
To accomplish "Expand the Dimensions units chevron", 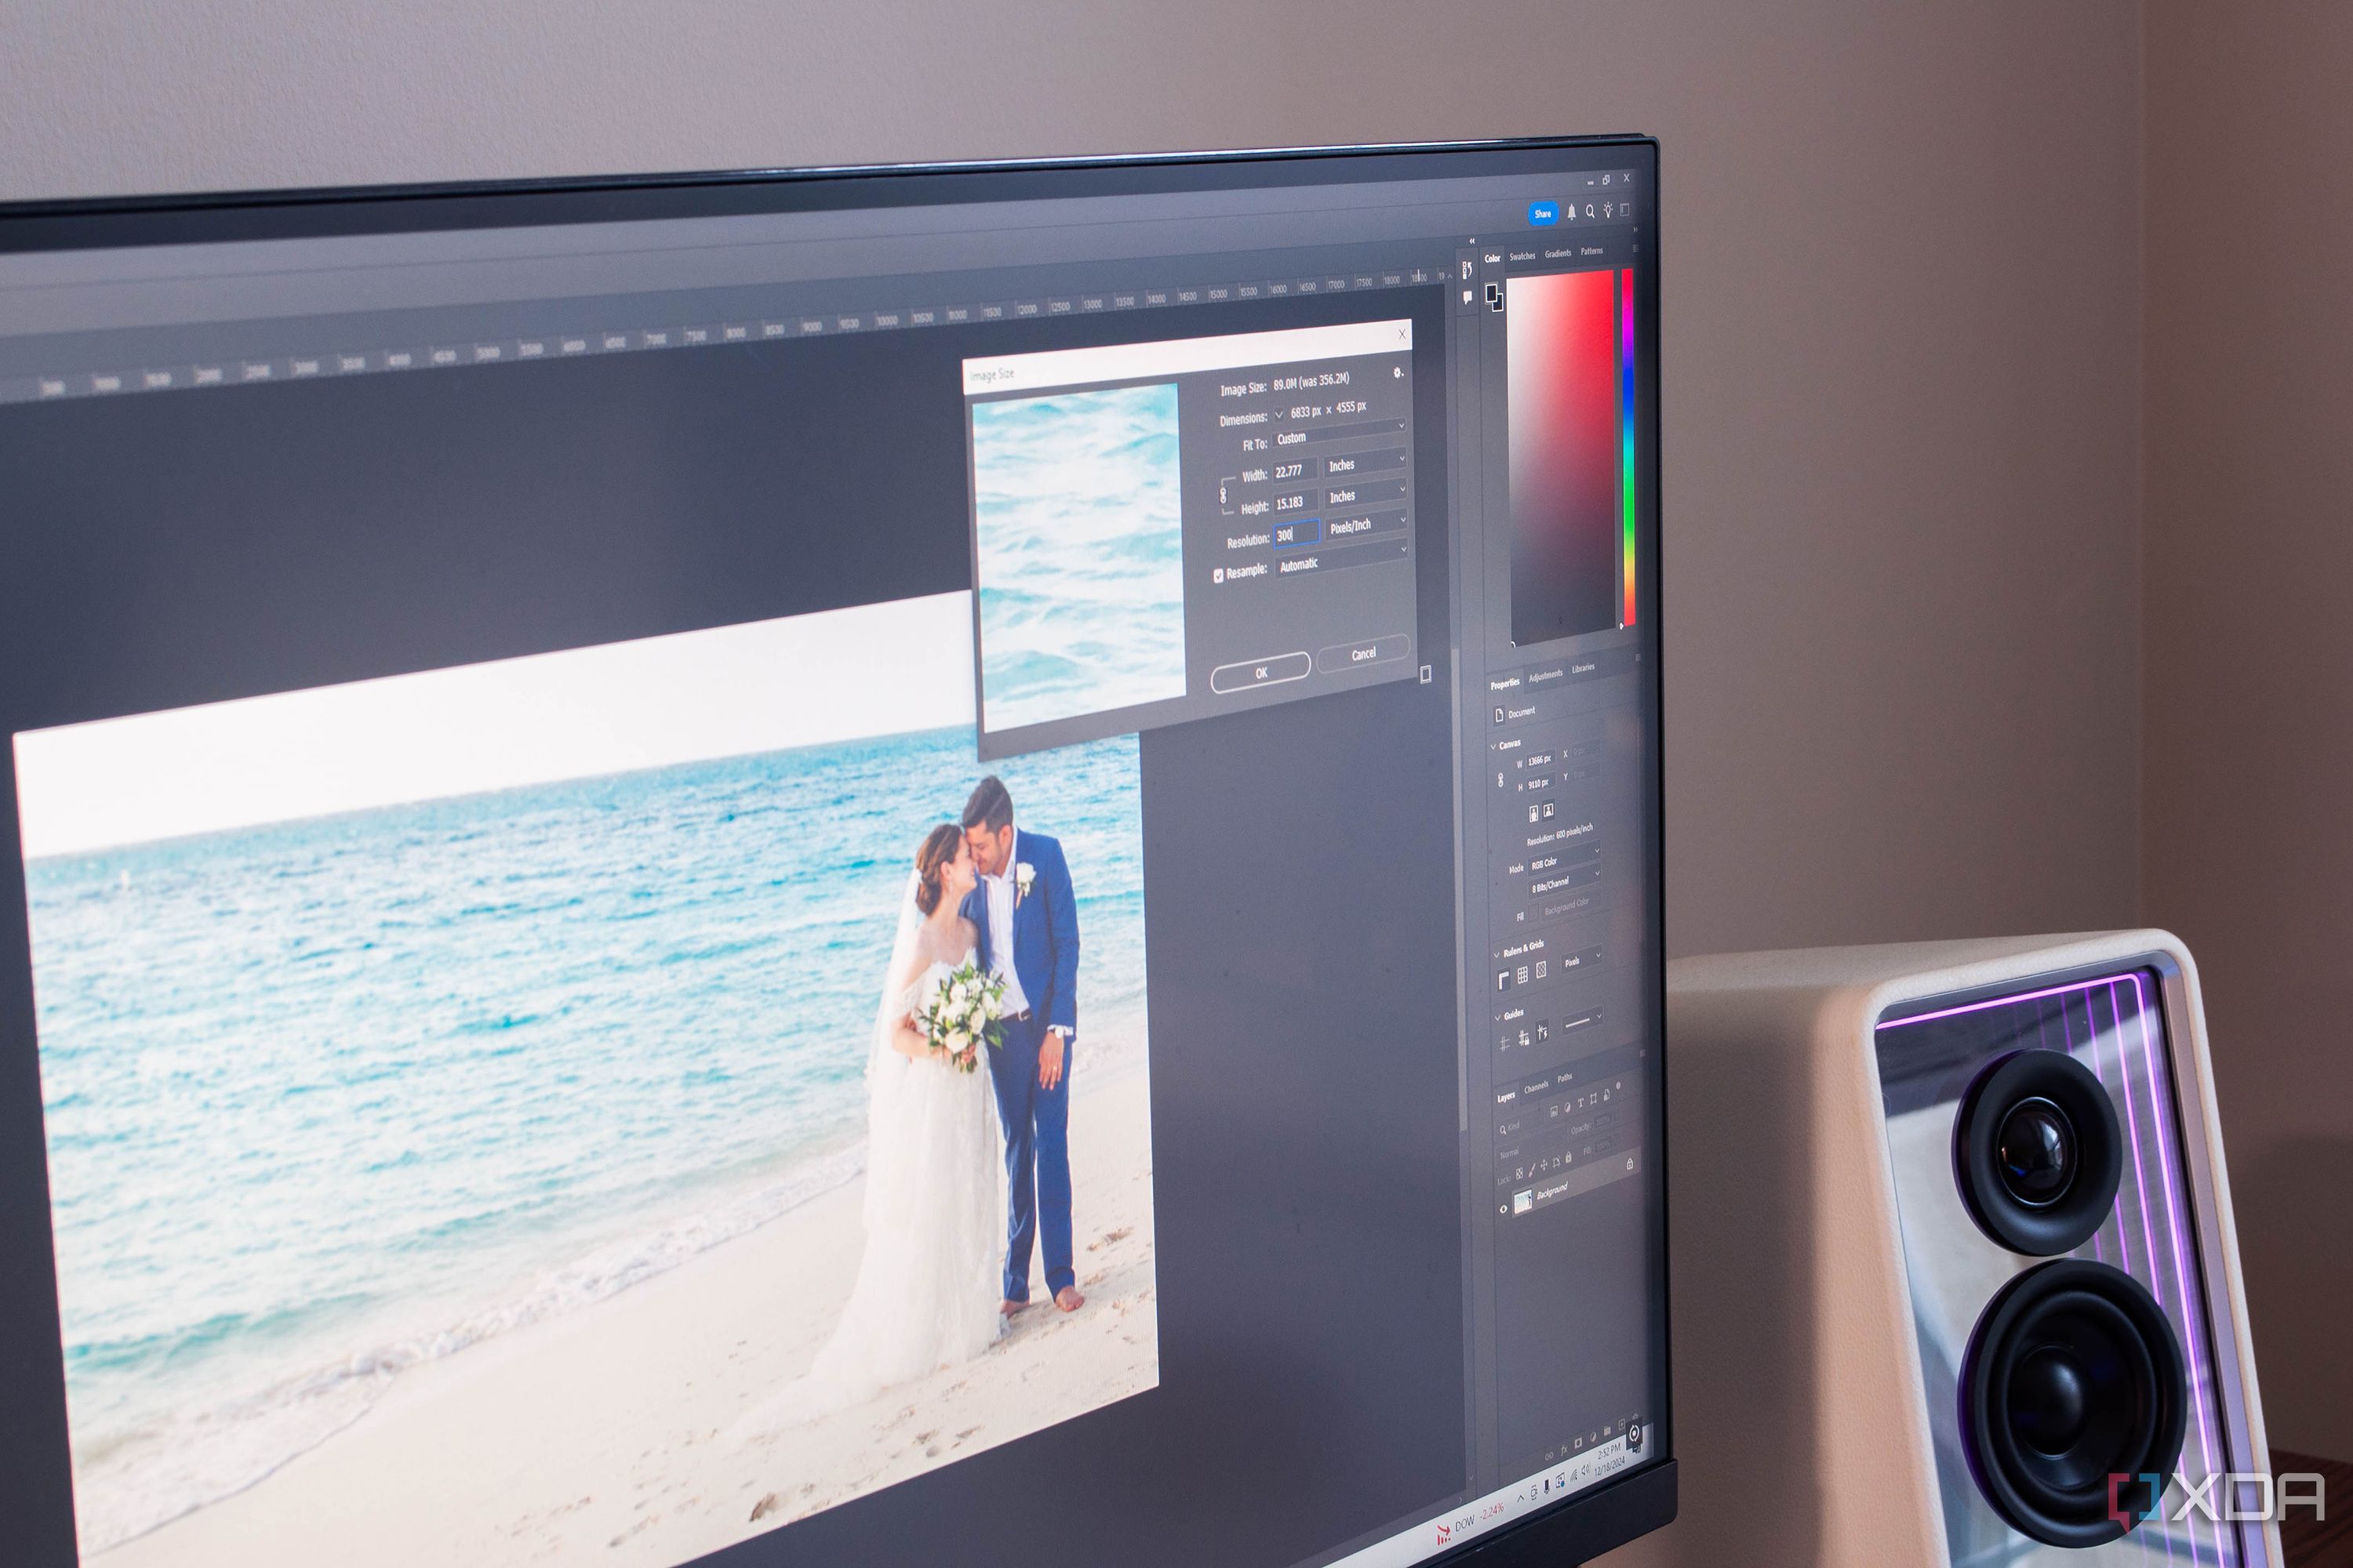I will pos(1278,414).
